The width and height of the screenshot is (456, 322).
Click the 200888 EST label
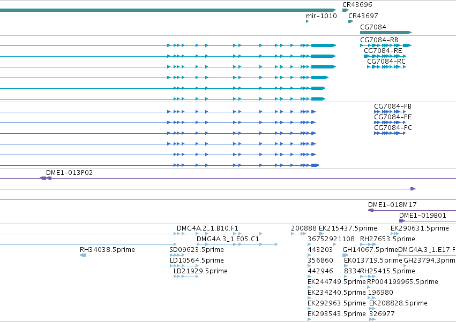(304, 228)
